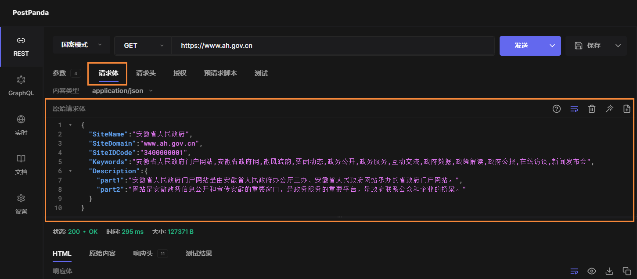Import file using the file-plus icon
The image size is (637, 279).
click(x=627, y=108)
